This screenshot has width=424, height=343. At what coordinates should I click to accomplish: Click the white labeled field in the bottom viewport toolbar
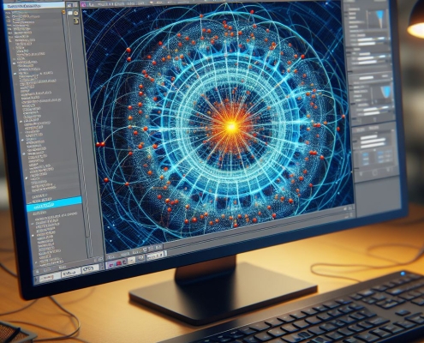click(156, 256)
